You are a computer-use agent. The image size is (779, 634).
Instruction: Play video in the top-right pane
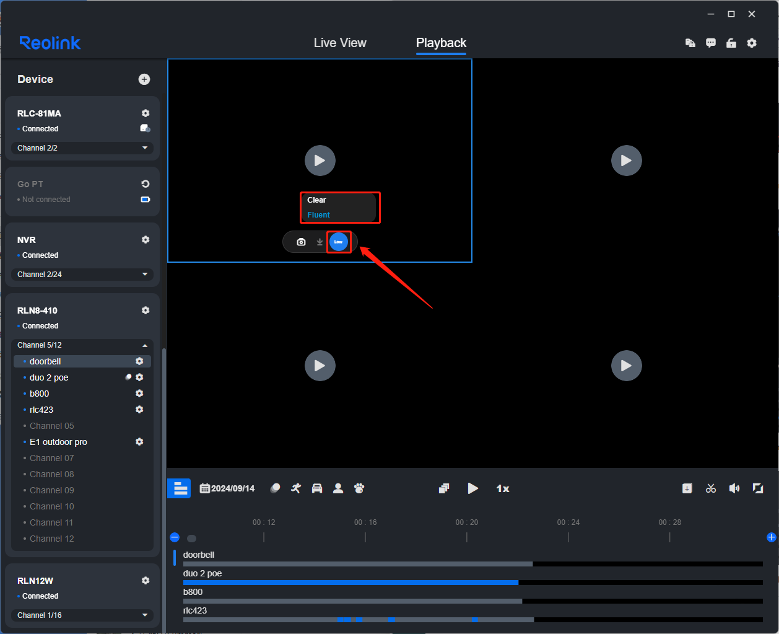pos(627,161)
